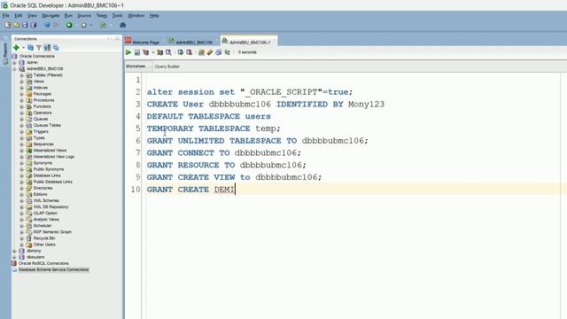Expand the Triggers tree node
This screenshot has width=567, height=319.
point(21,132)
